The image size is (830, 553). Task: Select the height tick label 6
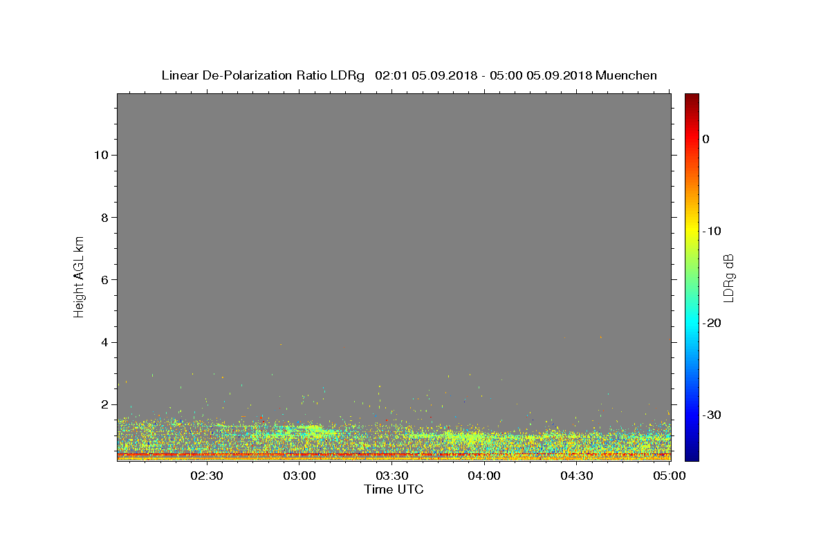click(x=103, y=280)
